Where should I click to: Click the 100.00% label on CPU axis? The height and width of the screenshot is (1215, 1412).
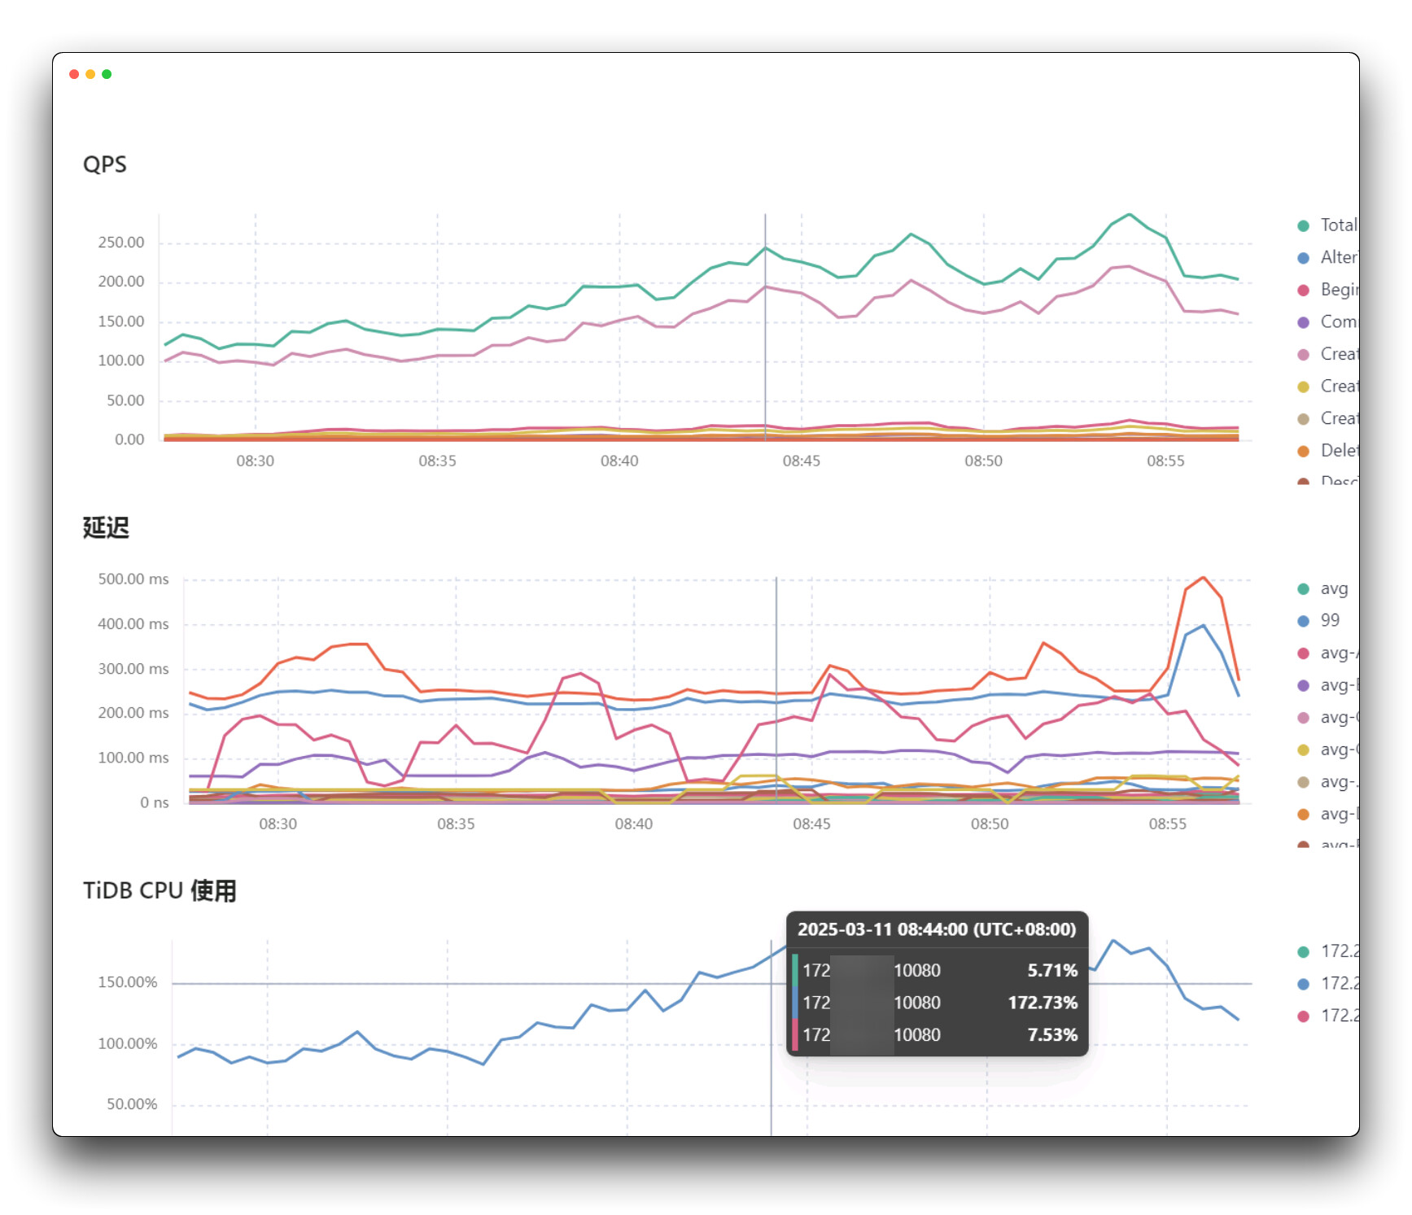[128, 1043]
